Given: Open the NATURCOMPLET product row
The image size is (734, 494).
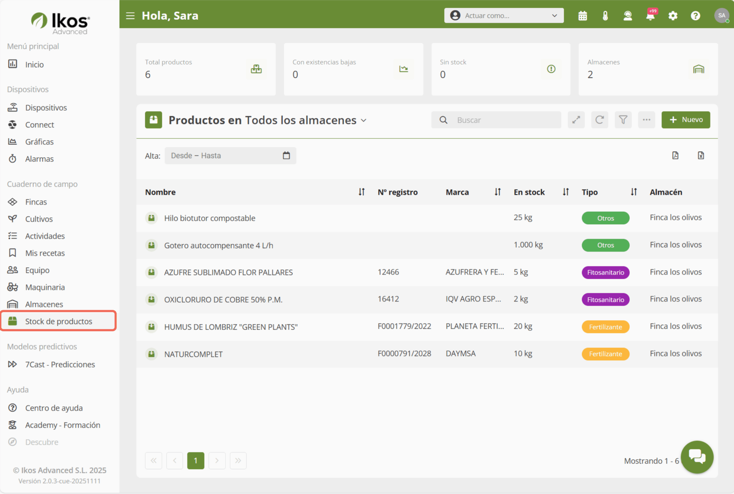Looking at the screenshot, I should click(x=193, y=354).
